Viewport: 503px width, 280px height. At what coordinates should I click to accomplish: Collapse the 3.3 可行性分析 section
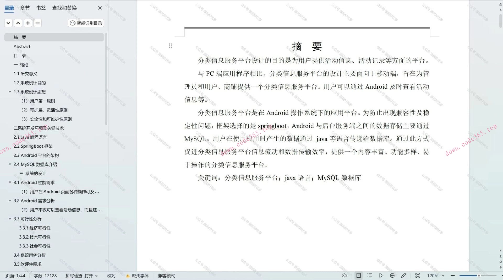point(10,219)
